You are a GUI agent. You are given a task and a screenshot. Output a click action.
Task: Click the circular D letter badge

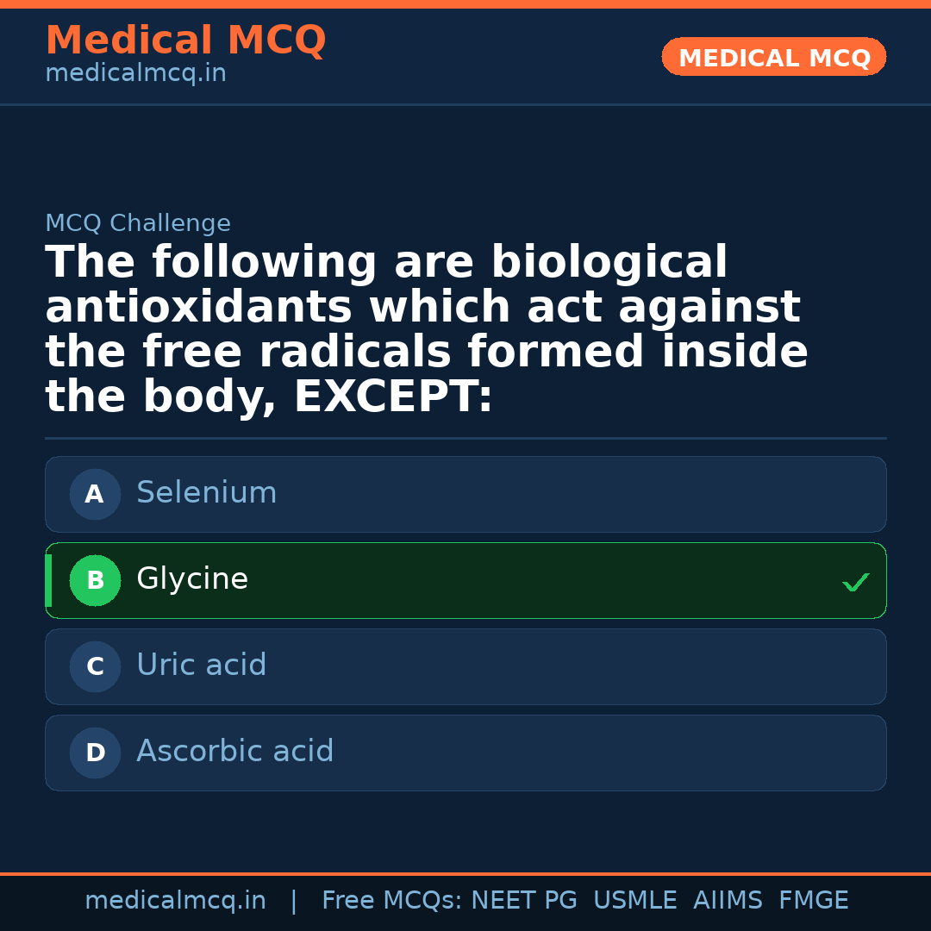pos(95,753)
